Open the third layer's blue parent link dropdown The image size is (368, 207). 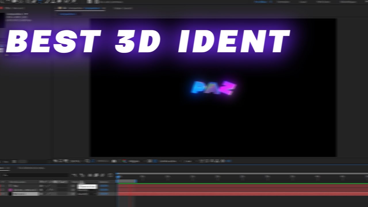[104, 194]
